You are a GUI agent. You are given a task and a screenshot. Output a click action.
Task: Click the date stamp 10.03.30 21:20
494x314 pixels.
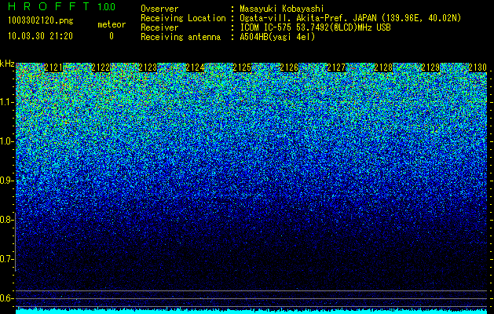[40, 36]
